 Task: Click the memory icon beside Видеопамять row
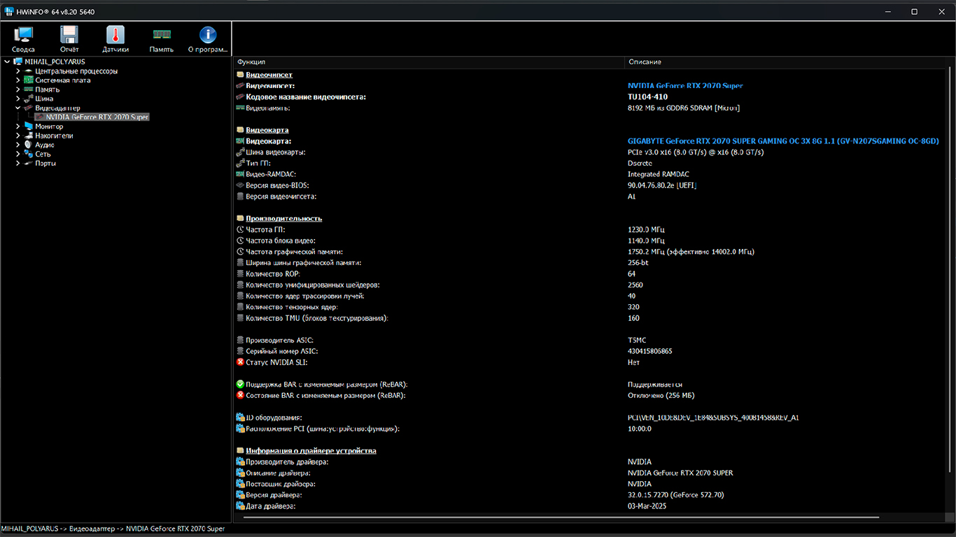coord(240,108)
